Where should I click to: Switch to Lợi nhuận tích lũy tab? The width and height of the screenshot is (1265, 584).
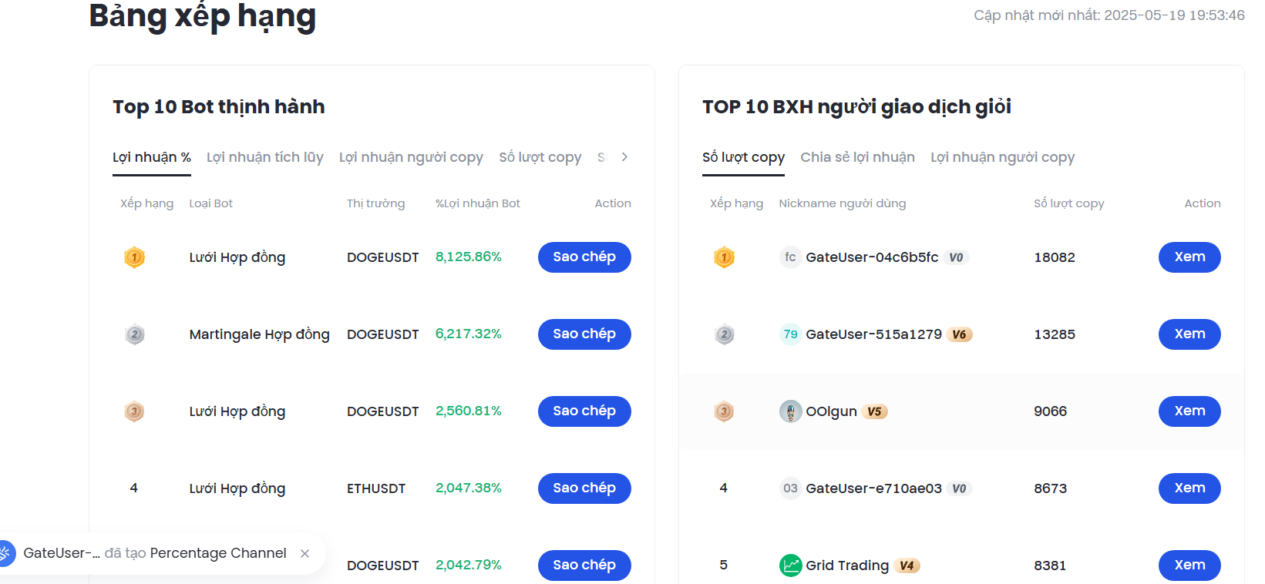[x=264, y=157]
